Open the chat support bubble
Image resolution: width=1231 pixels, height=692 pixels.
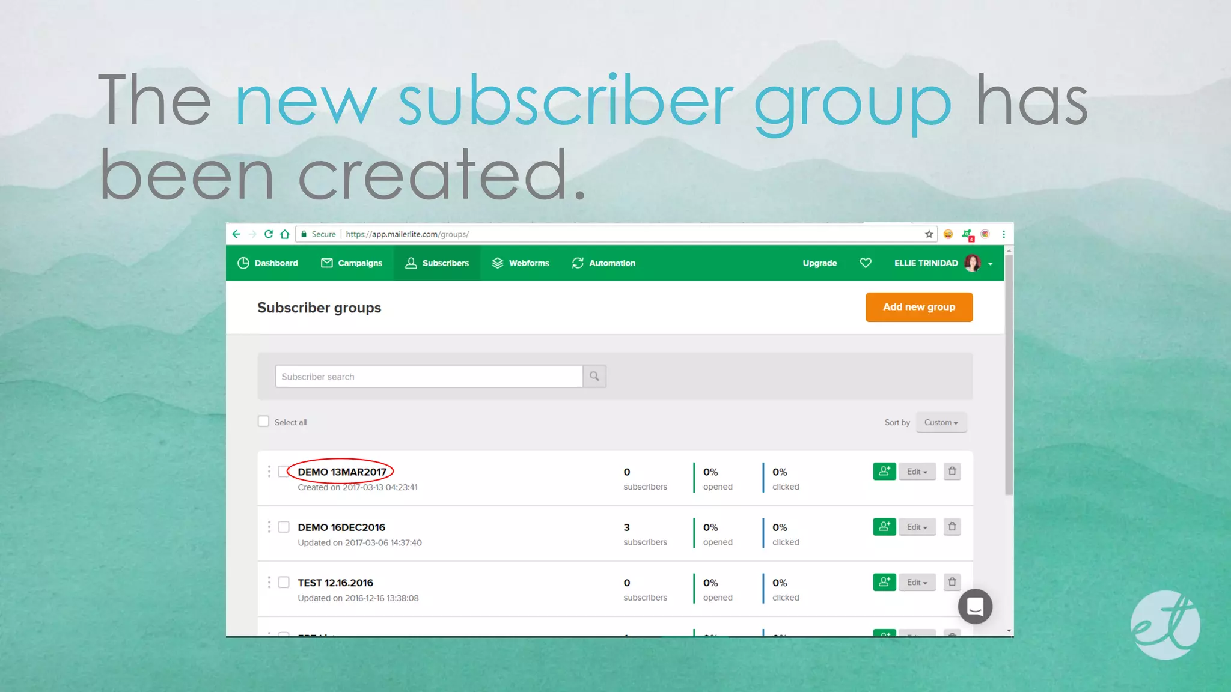pyautogui.click(x=975, y=607)
